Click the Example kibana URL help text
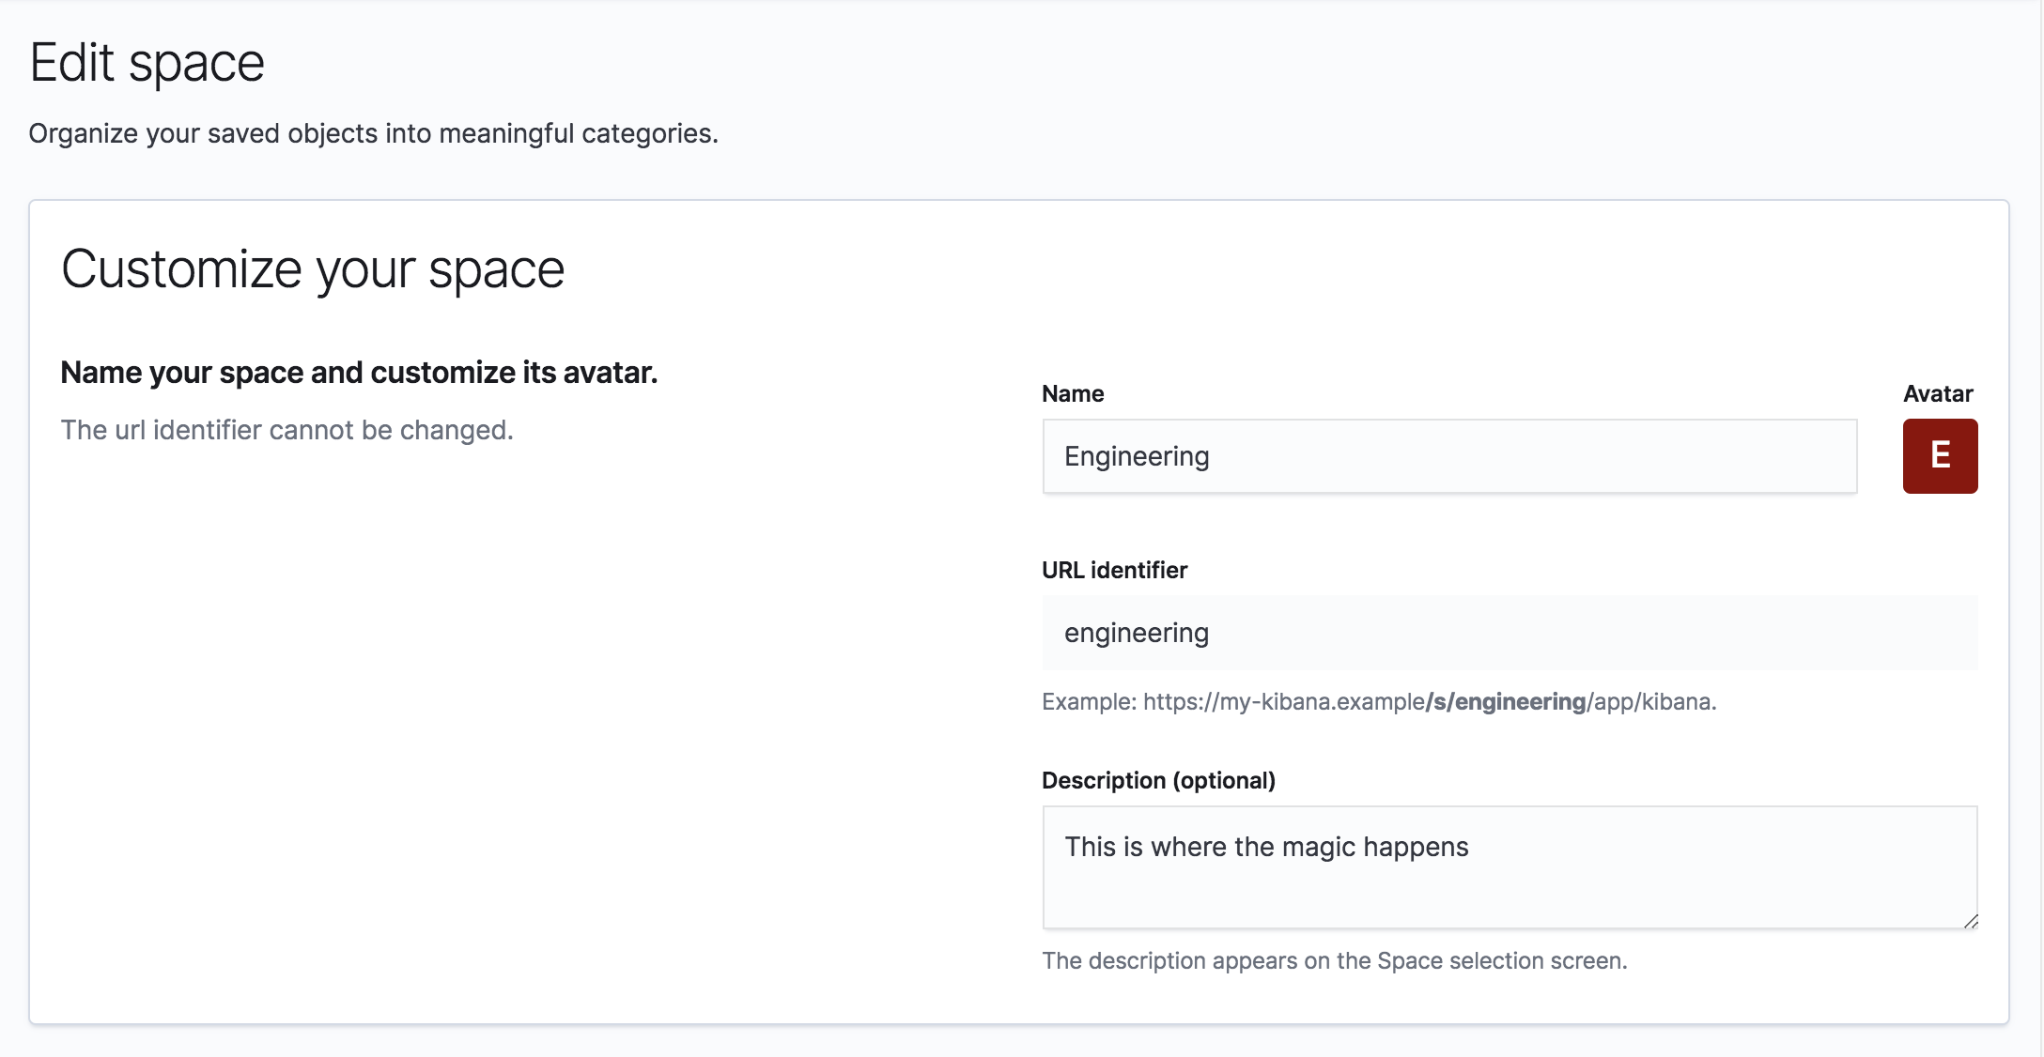Image resolution: width=2044 pixels, height=1057 pixels. tap(1277, 701)
